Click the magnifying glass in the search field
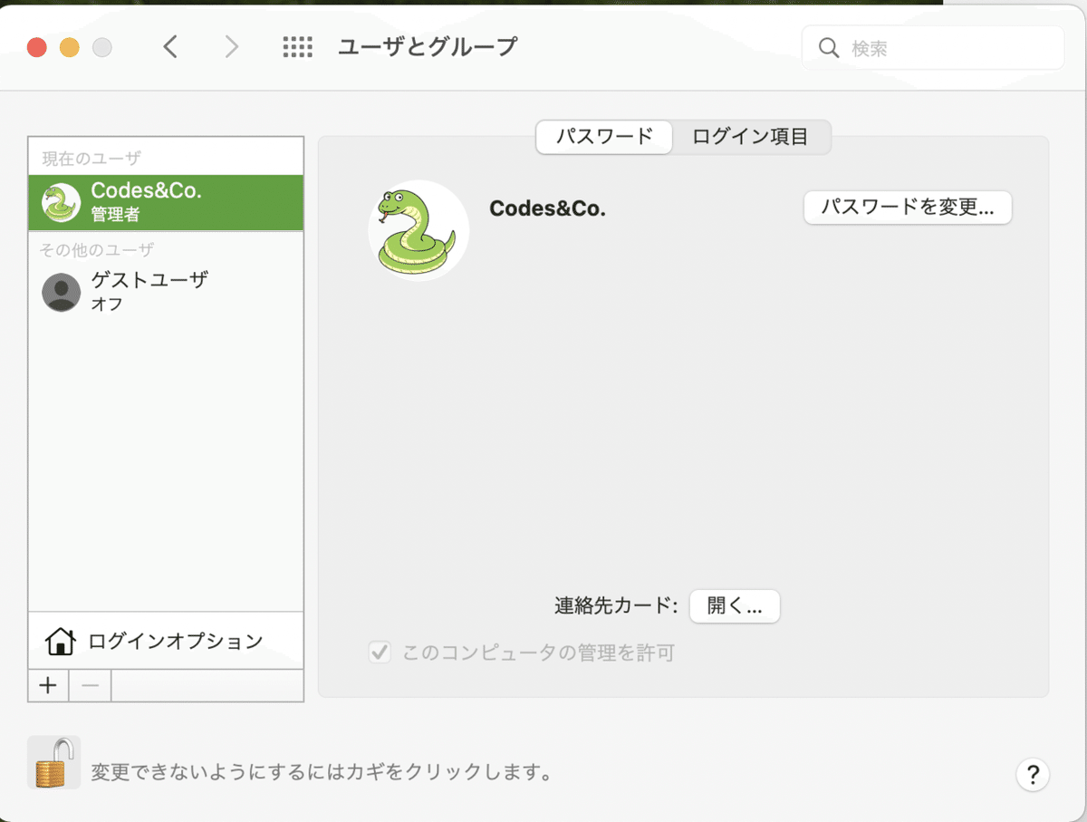Screen dimensions: 1087x822 coord(827,47)
